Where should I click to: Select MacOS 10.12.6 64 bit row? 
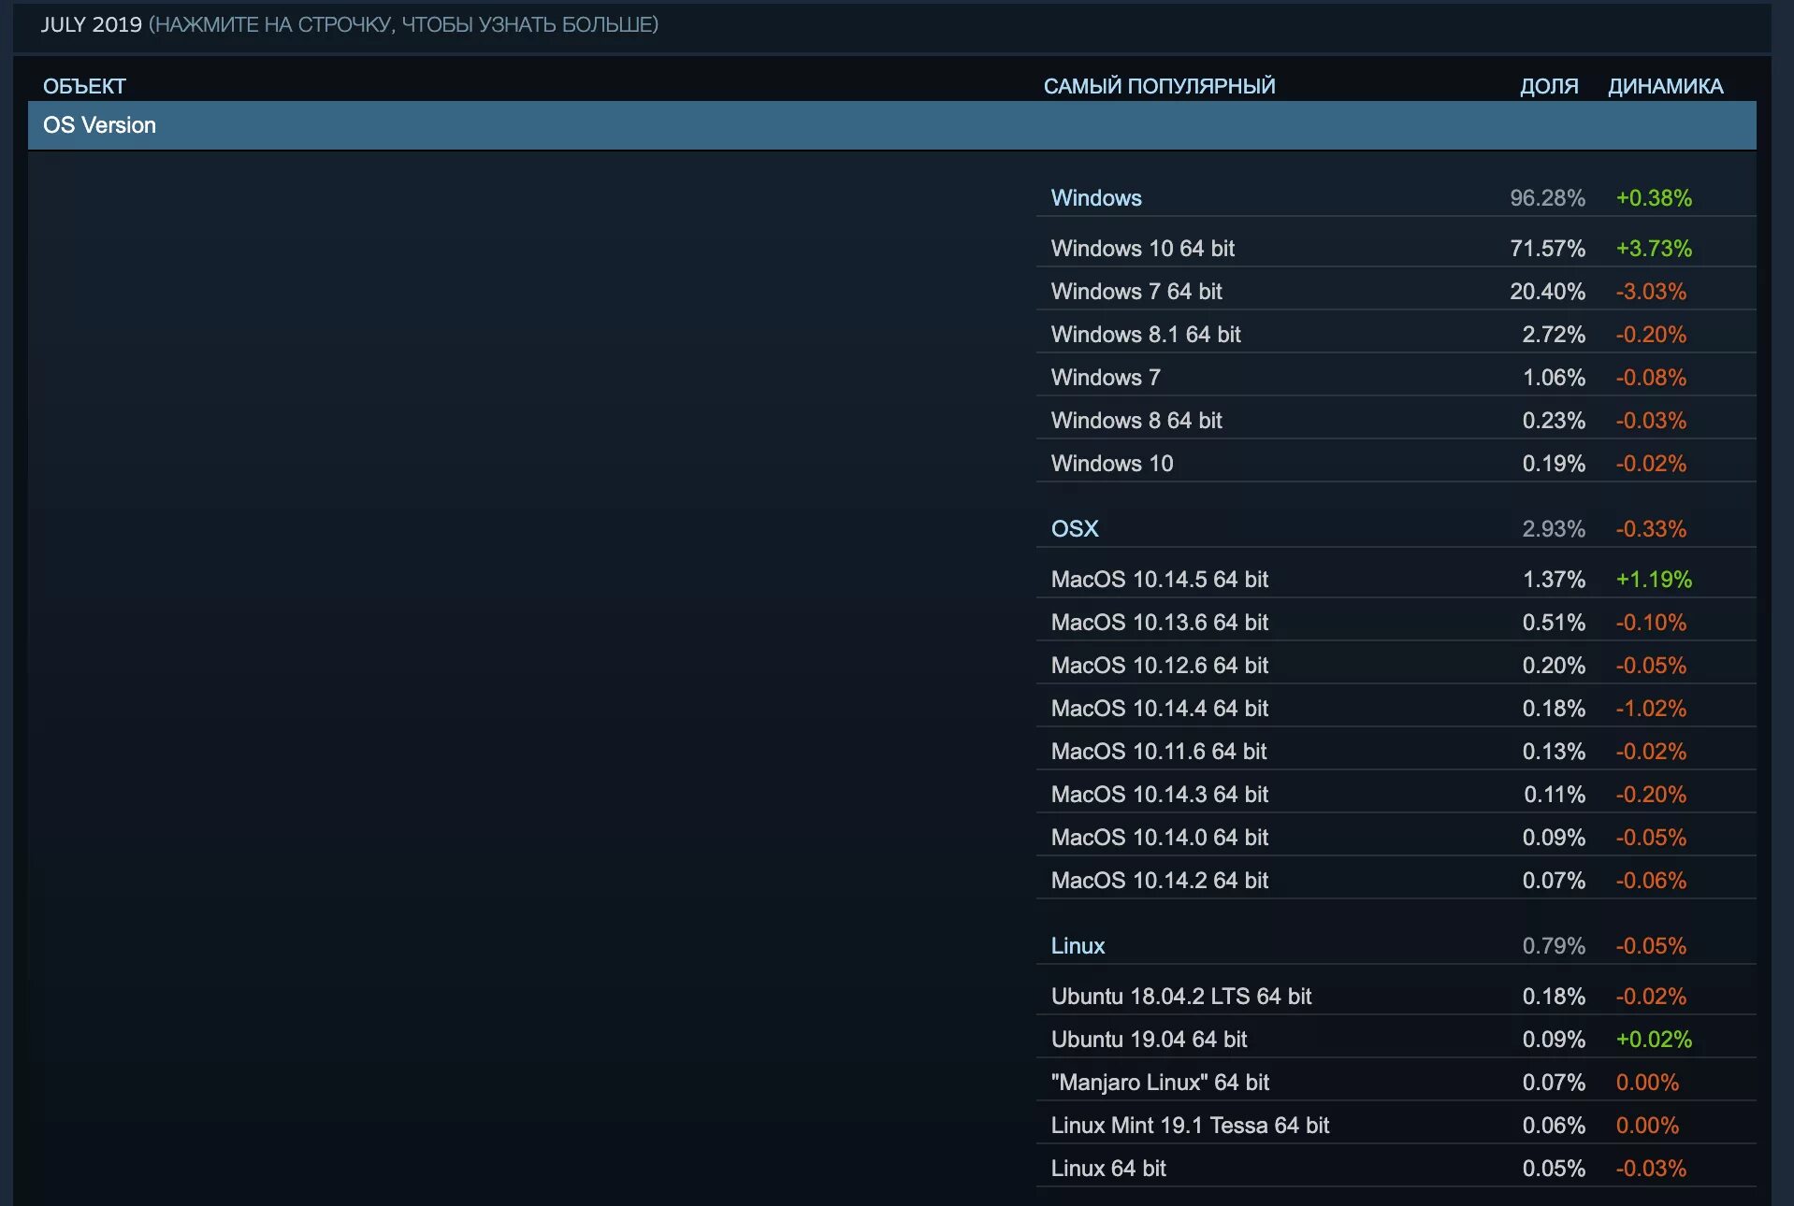point(1396,666)
